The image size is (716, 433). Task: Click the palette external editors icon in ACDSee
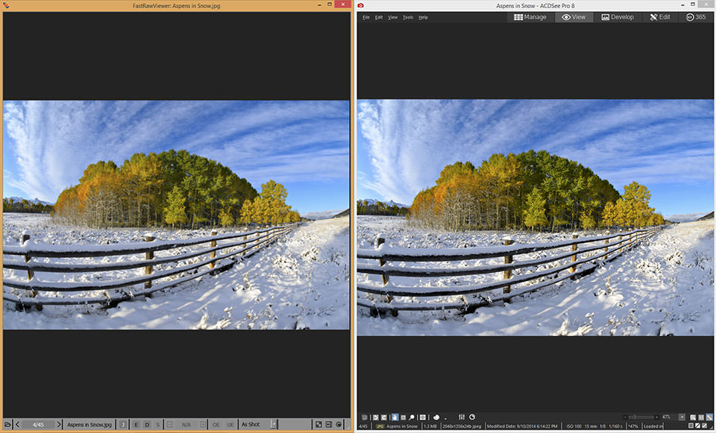[436, 417]
